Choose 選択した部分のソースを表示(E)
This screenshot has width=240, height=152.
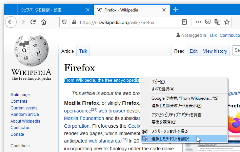[x=184, y=106]
